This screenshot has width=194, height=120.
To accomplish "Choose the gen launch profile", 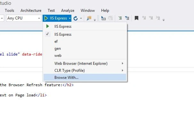I will pos(85,49).
